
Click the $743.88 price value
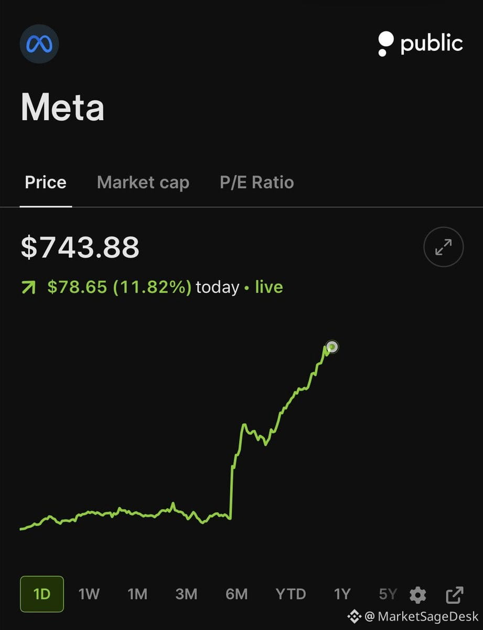[x=80, y=247]
